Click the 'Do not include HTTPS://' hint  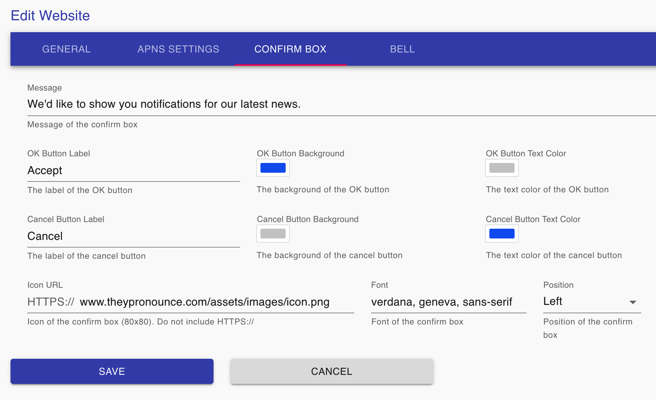point(205,322)
